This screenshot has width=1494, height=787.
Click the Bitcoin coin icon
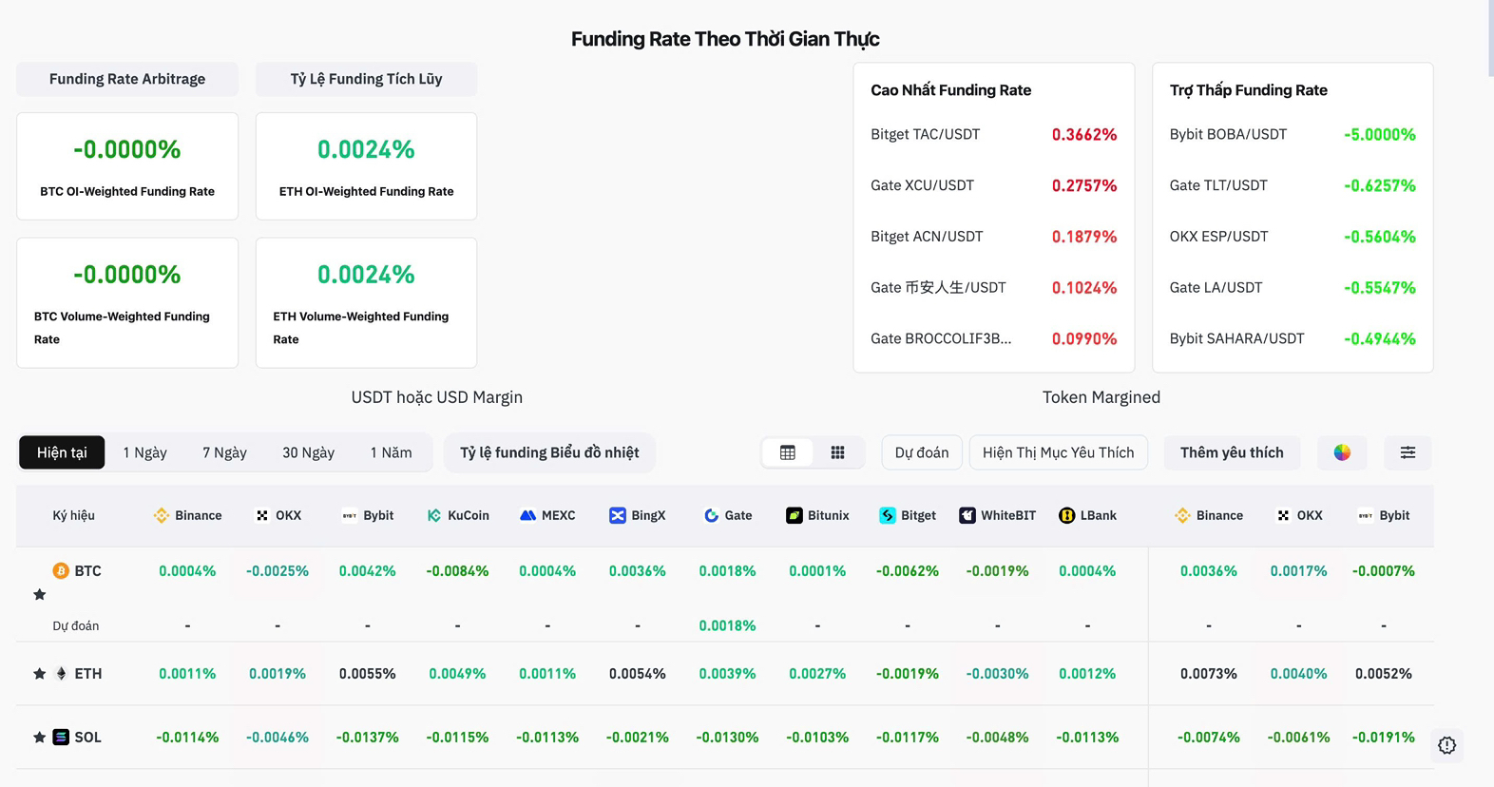point(61,570)
